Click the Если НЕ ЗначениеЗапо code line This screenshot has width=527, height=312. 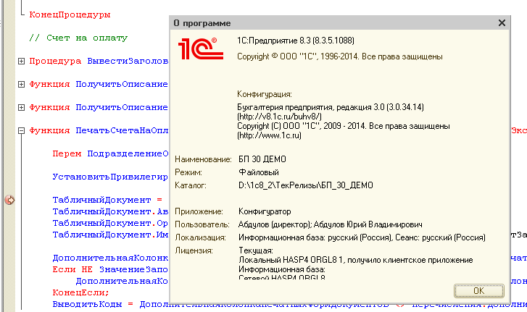pos(110,269)
